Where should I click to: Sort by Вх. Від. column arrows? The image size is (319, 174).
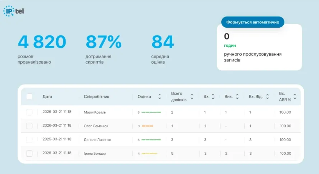point(268,96)
